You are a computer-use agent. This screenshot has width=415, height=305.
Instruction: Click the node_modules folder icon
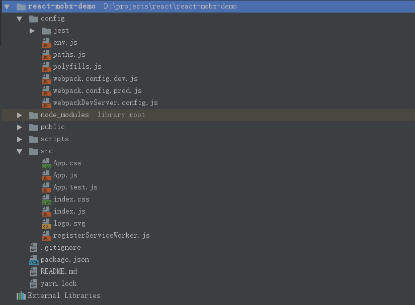34,115
